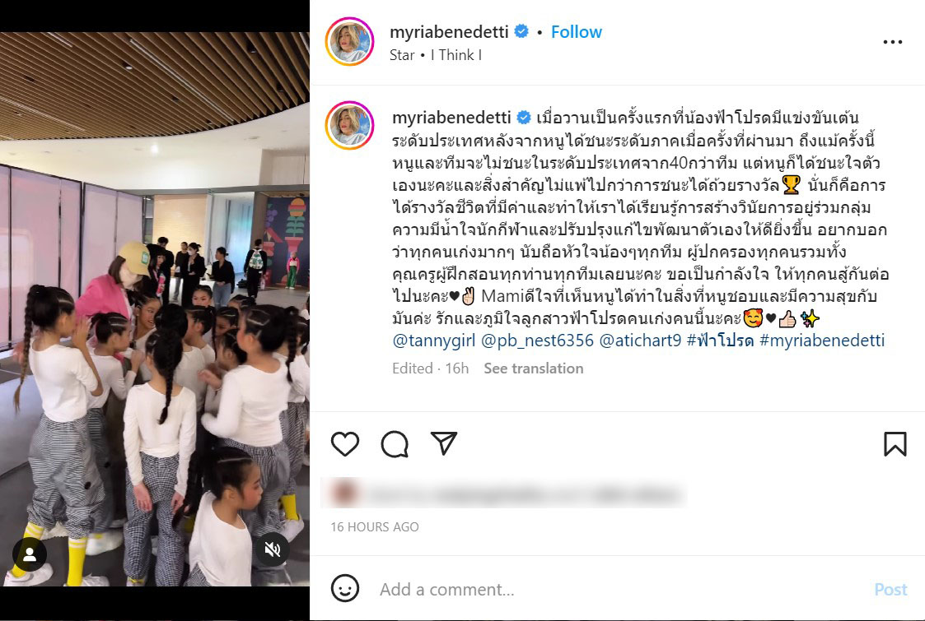Screen dimensions: 925x621
Task: Open the #myriabenedetti hashtag
Action: 822,341
